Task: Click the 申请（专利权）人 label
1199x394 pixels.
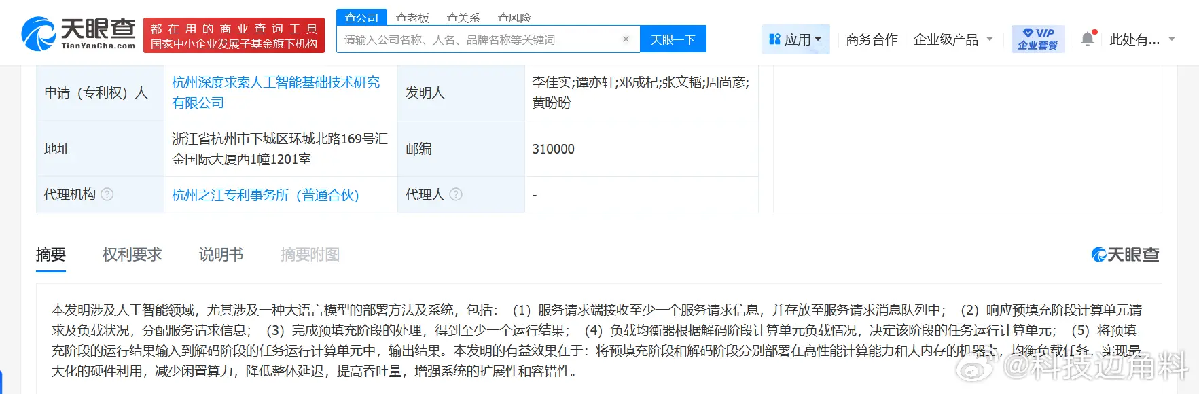Action: point(96,92)
